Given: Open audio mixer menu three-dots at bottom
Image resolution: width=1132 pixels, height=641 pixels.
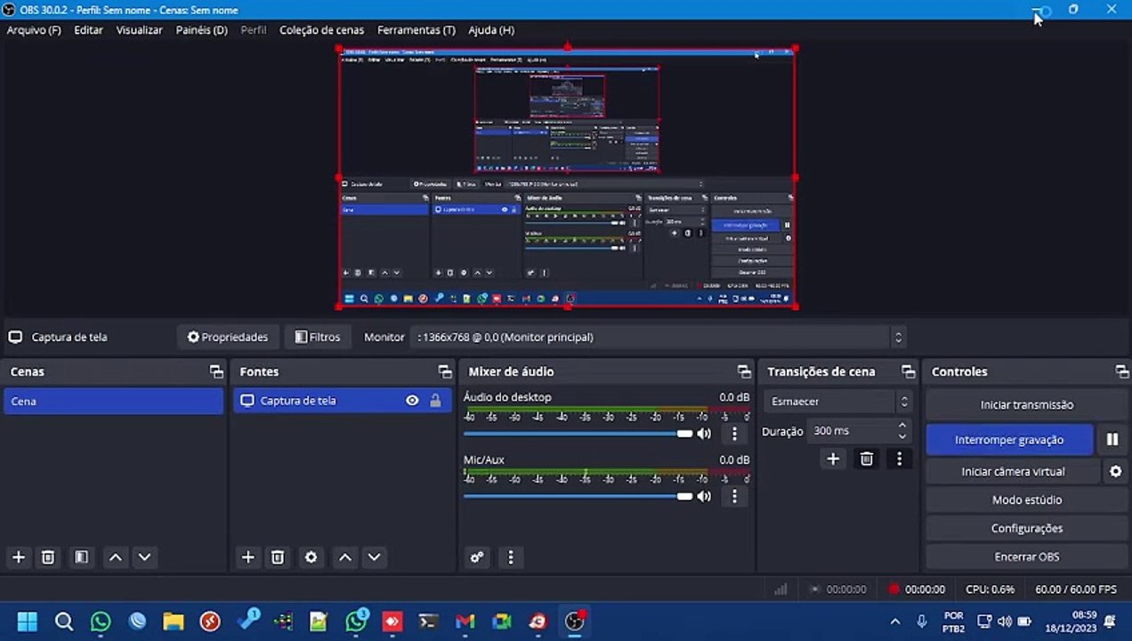Looking at the screenshot, I should pos(510,557).
